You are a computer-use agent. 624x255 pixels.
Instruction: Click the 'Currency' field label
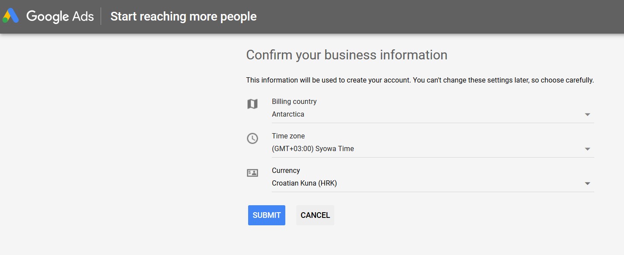286,170
